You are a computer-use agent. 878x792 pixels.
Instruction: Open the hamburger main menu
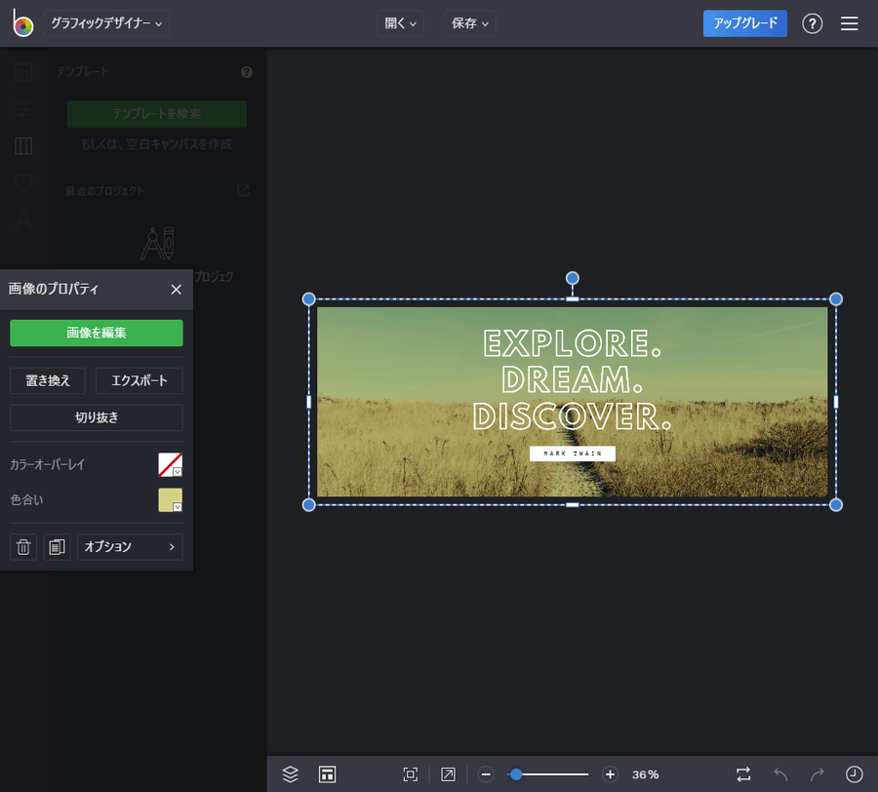(x=849, y=23)
